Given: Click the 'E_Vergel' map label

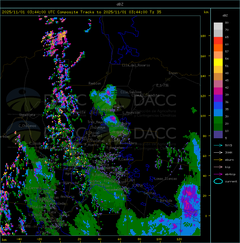Looking at the screenshot, I should tap(95, 136).
